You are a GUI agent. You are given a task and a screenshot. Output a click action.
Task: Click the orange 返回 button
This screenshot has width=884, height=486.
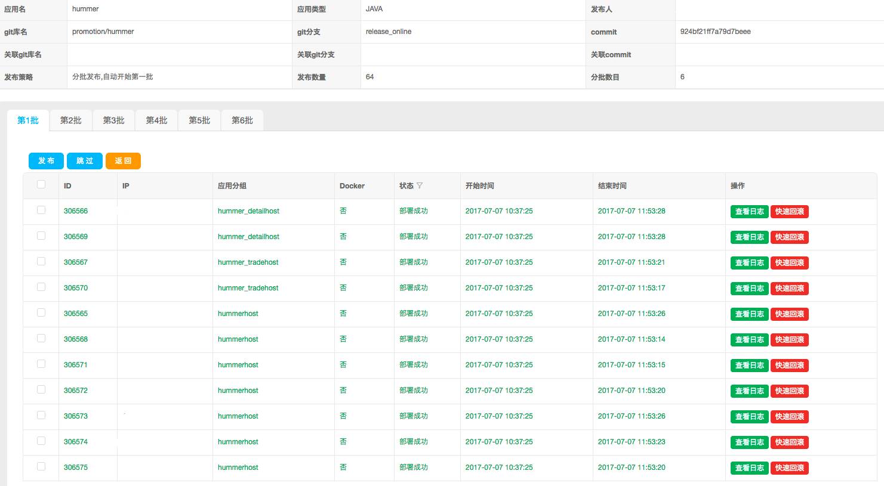[123, 161]
